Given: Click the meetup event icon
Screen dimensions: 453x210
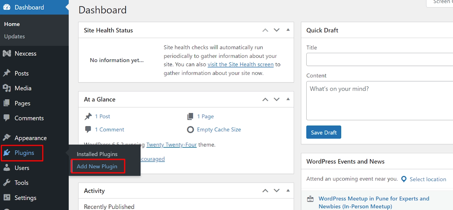Looking at the screenshot, I should pyautogui.click(x=310, y=199).
